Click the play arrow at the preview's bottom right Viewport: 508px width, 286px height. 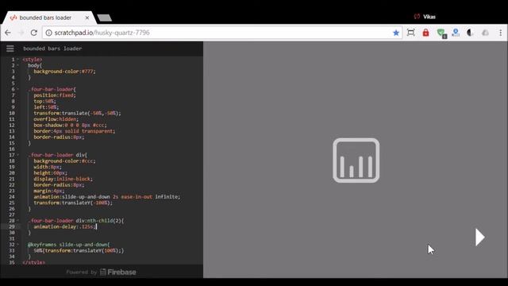[x=479, y=238]
